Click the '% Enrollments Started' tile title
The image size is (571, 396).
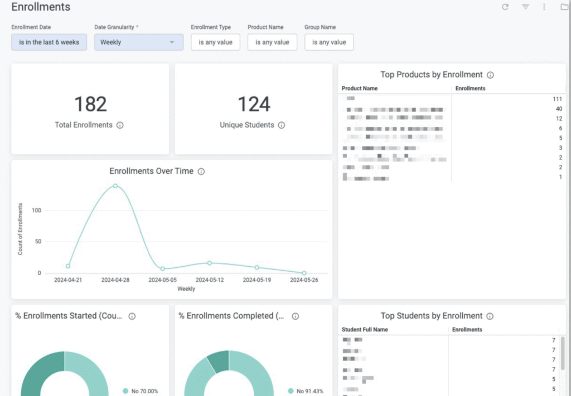pos(69,316)
